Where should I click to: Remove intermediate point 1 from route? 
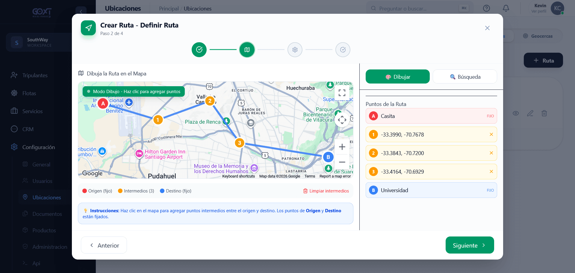click(491, 134)
